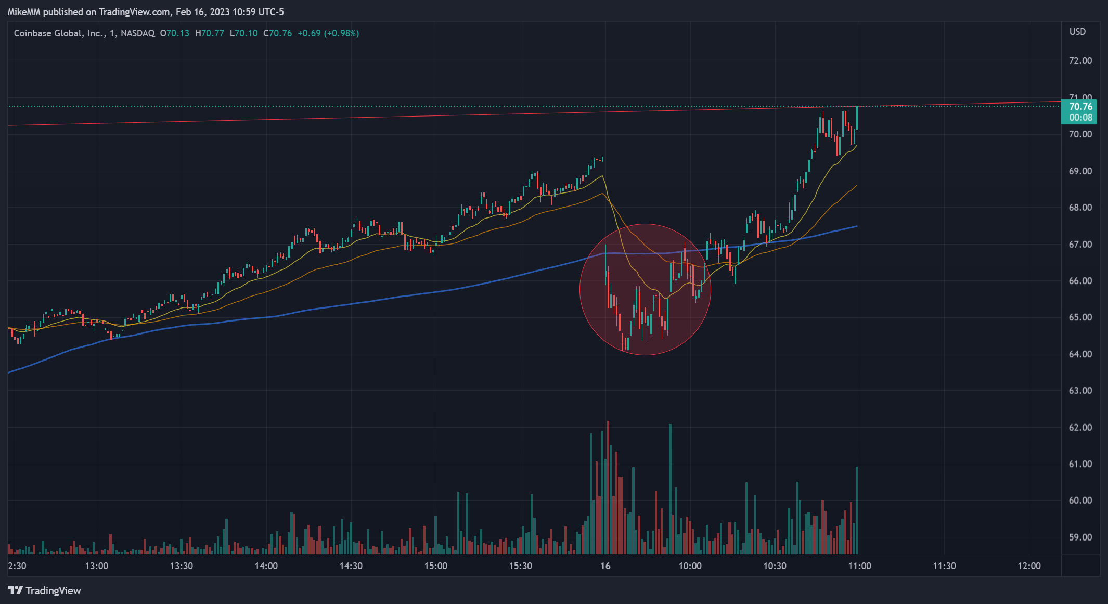
Task: Click the USD currency label
Action: [x=1077, y=32]
